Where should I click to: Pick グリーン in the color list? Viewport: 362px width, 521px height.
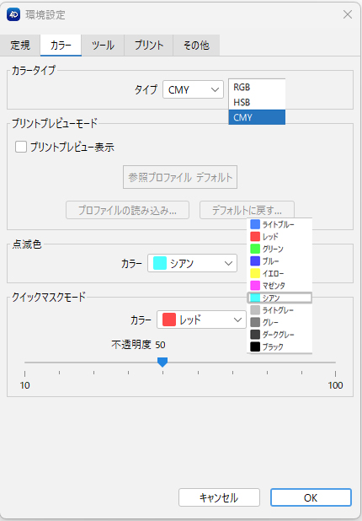click(279, 249)
